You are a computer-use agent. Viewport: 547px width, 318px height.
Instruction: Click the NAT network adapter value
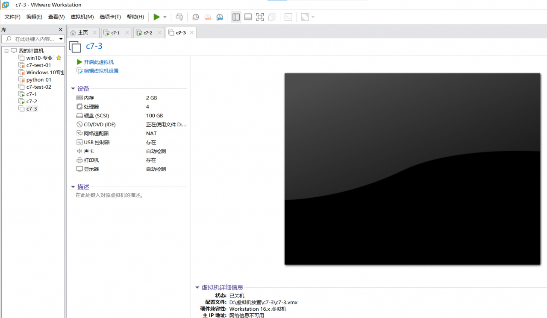(151, 134)
